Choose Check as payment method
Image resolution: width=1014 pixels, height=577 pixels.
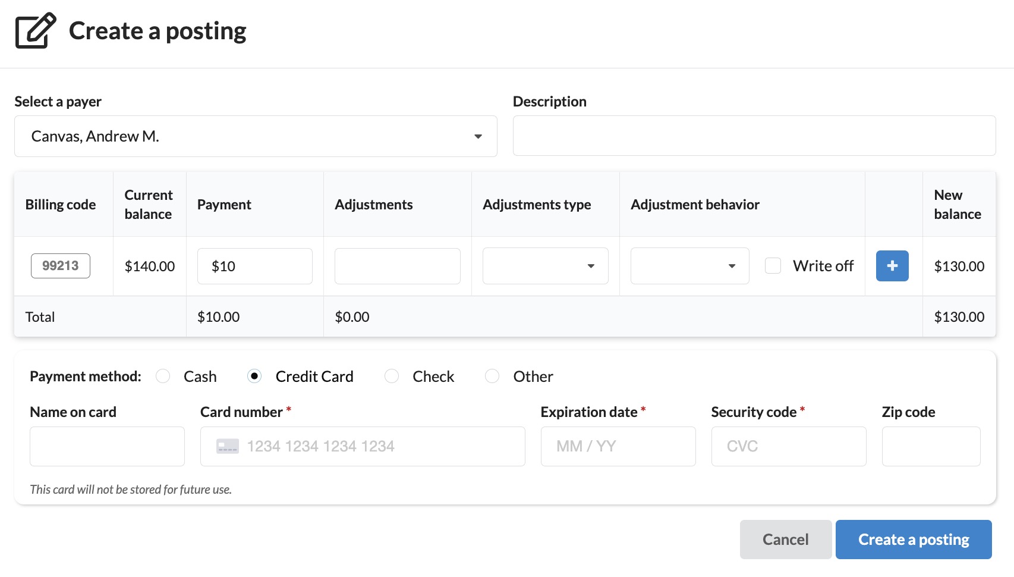click(x=392, y=377)
